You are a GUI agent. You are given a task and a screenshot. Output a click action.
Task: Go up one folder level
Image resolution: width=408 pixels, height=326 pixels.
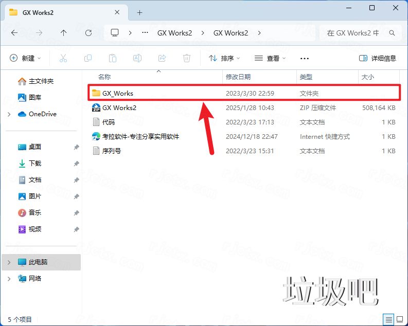[x=63, y=33]
